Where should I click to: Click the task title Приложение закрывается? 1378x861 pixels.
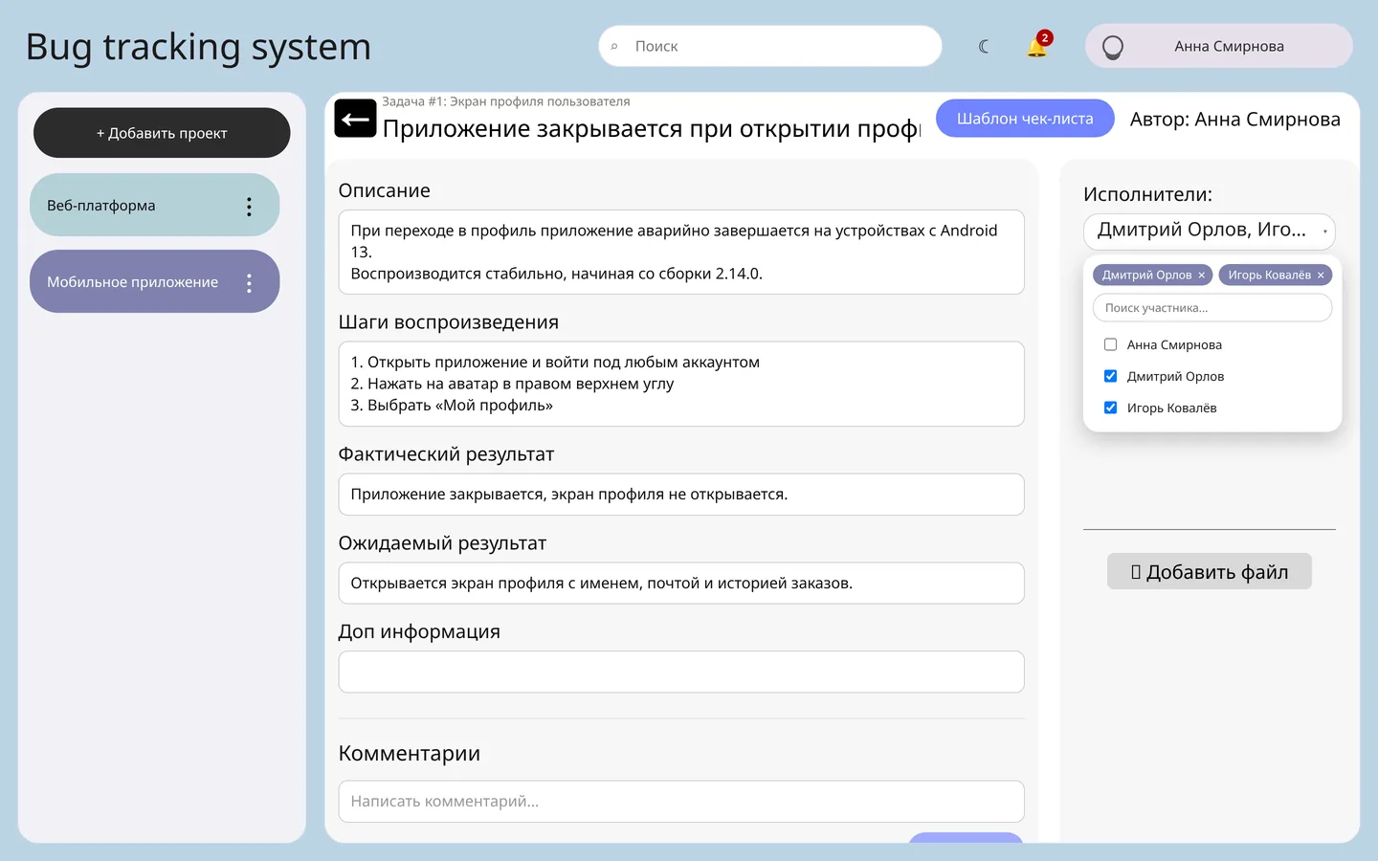click(651, 129)
